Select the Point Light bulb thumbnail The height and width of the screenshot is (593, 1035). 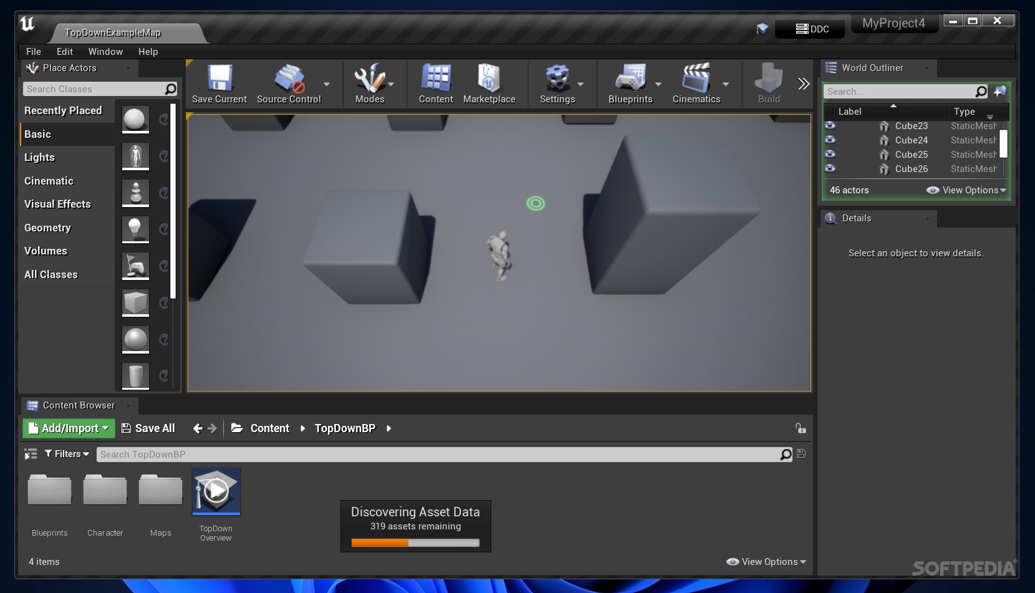click(135, 229)
